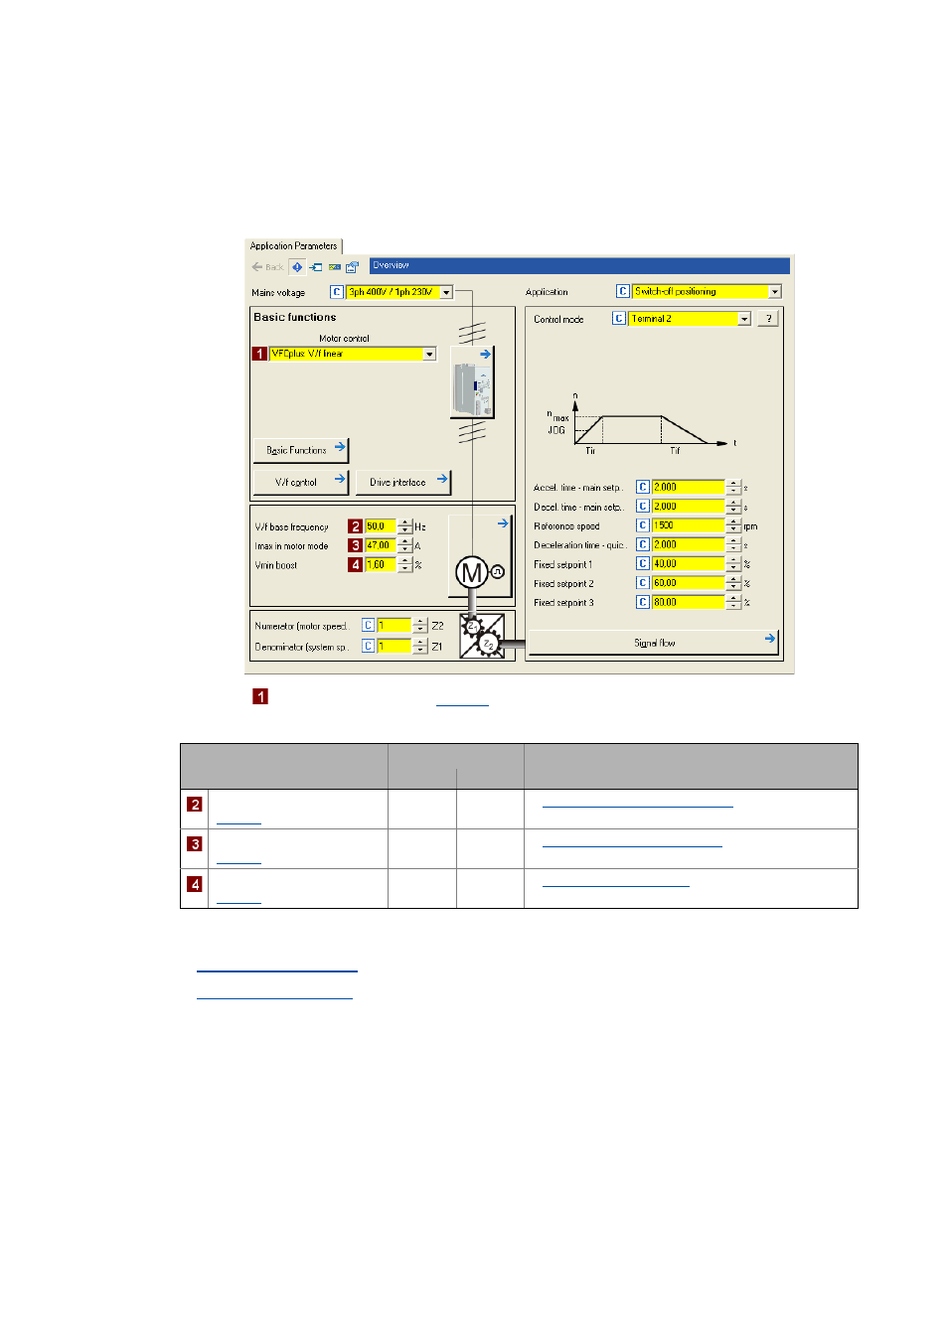This screenshot has height=1341, width=948.
Task: Click the gearbox Z1/Z2 gear icon
Action: [482, 636]
